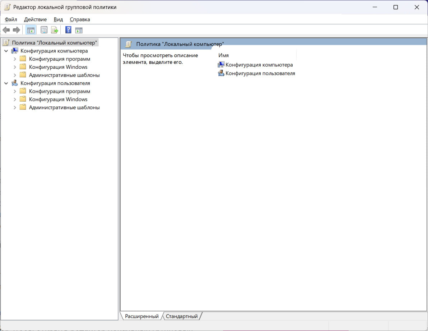Open Help via blue question mark icon
428x331 pixels.
coord(68,30)
